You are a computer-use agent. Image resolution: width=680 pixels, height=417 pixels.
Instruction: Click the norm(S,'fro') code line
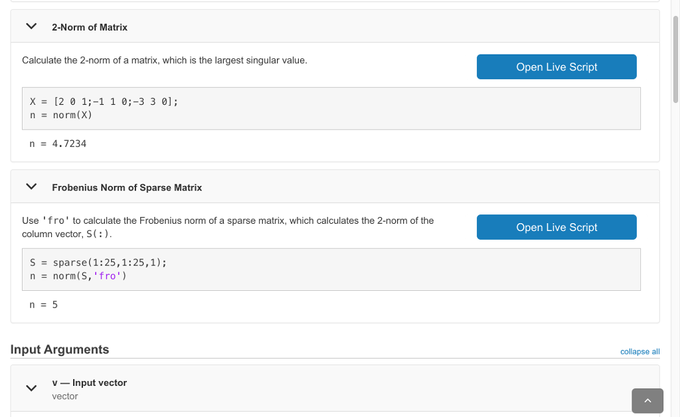[x=78, y=276]
